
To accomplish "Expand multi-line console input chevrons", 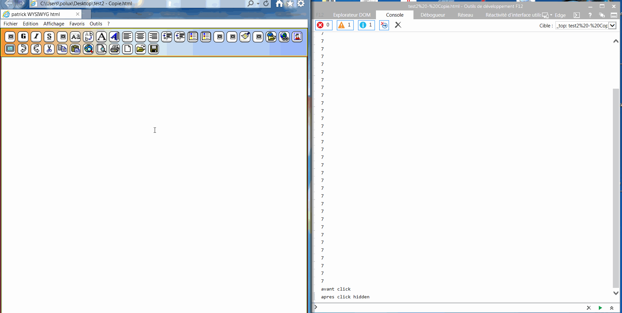I will click(612, 308).
